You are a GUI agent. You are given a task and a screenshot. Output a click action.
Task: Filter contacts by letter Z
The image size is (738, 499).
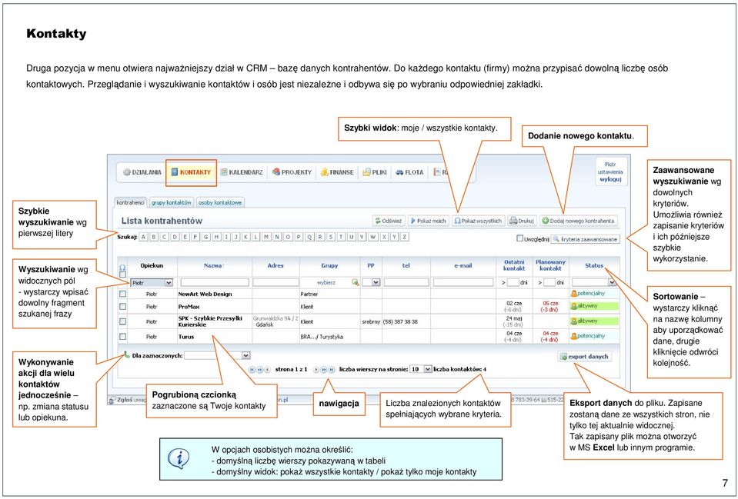pyautogui.click(x=404, y=237)
